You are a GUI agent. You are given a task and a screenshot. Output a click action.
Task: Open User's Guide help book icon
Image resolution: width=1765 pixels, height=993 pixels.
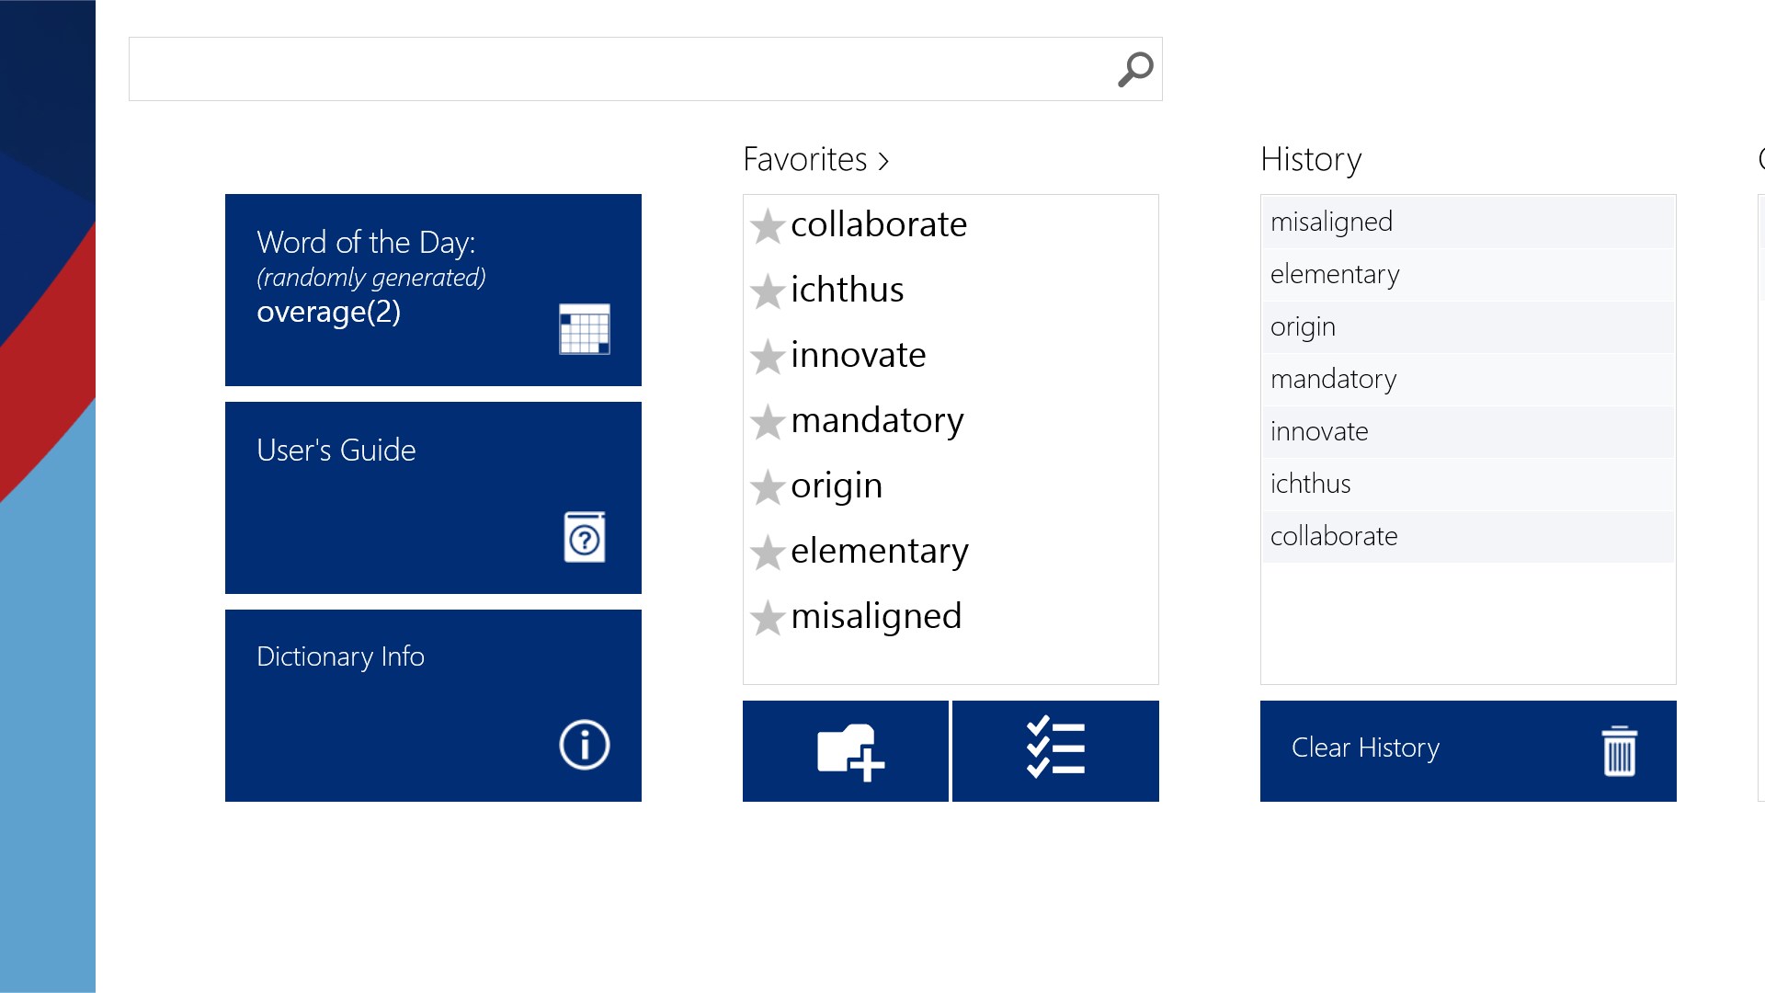tap(584, 538)
